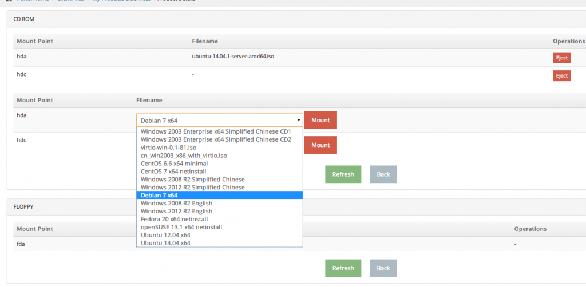Mount the selected image on hda
The image size is (586, 287).
320,120
